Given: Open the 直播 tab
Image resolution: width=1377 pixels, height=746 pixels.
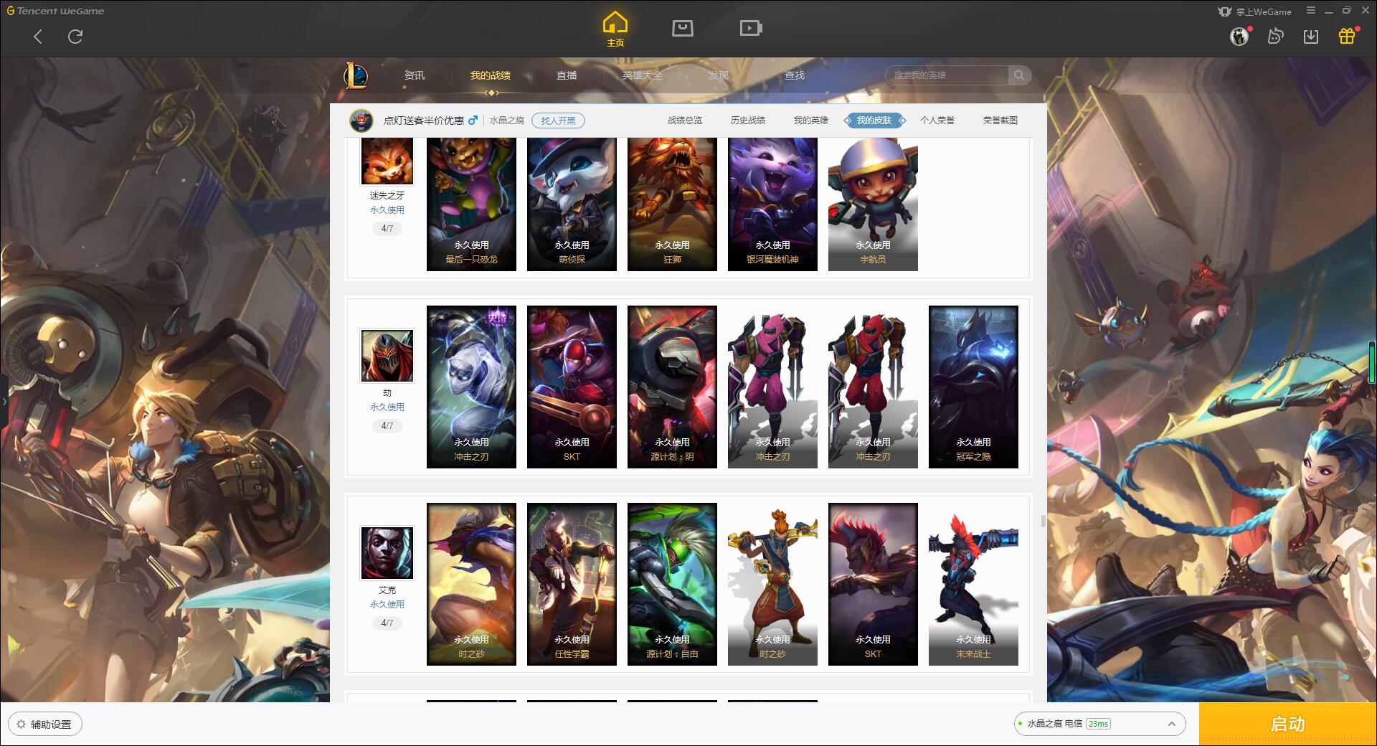Looking at the screenshot, I should pyautogui.click(x=567, y=75).
